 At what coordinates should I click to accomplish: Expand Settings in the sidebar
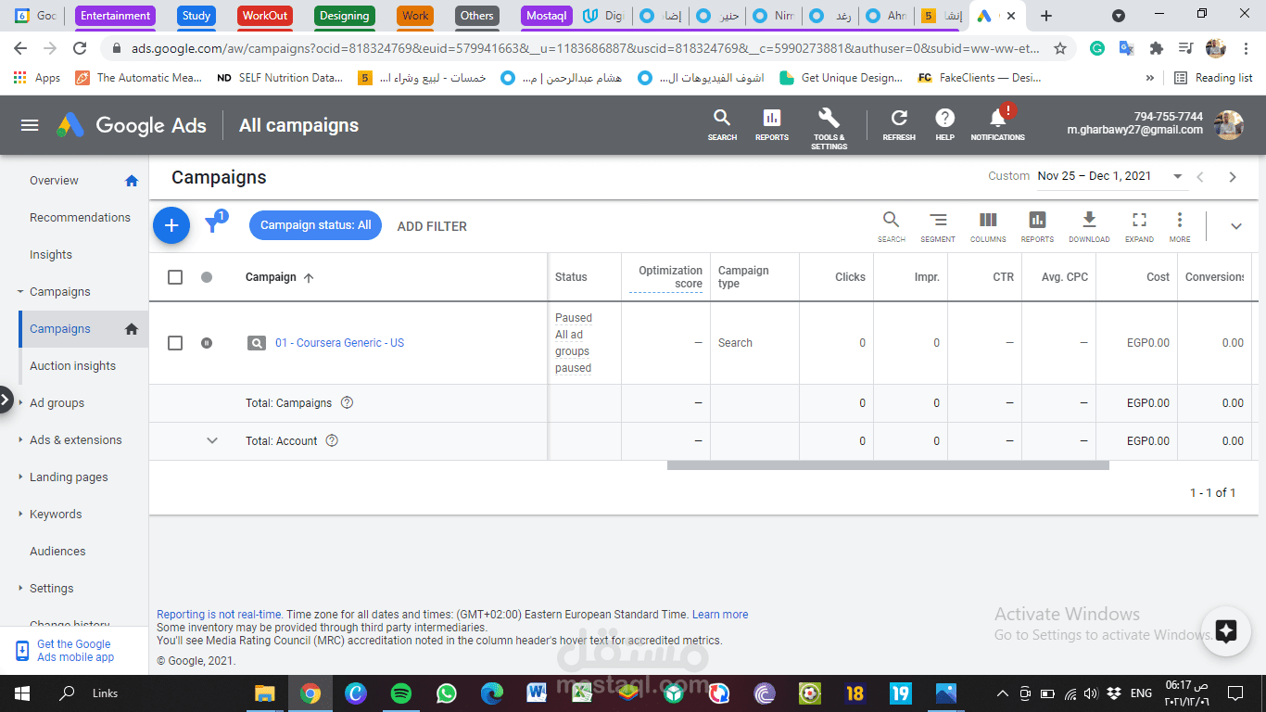pos(20,588)
